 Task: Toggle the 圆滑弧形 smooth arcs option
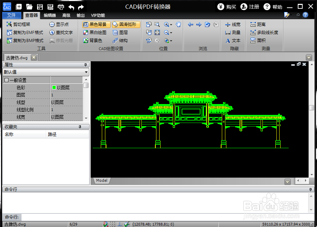126,25
